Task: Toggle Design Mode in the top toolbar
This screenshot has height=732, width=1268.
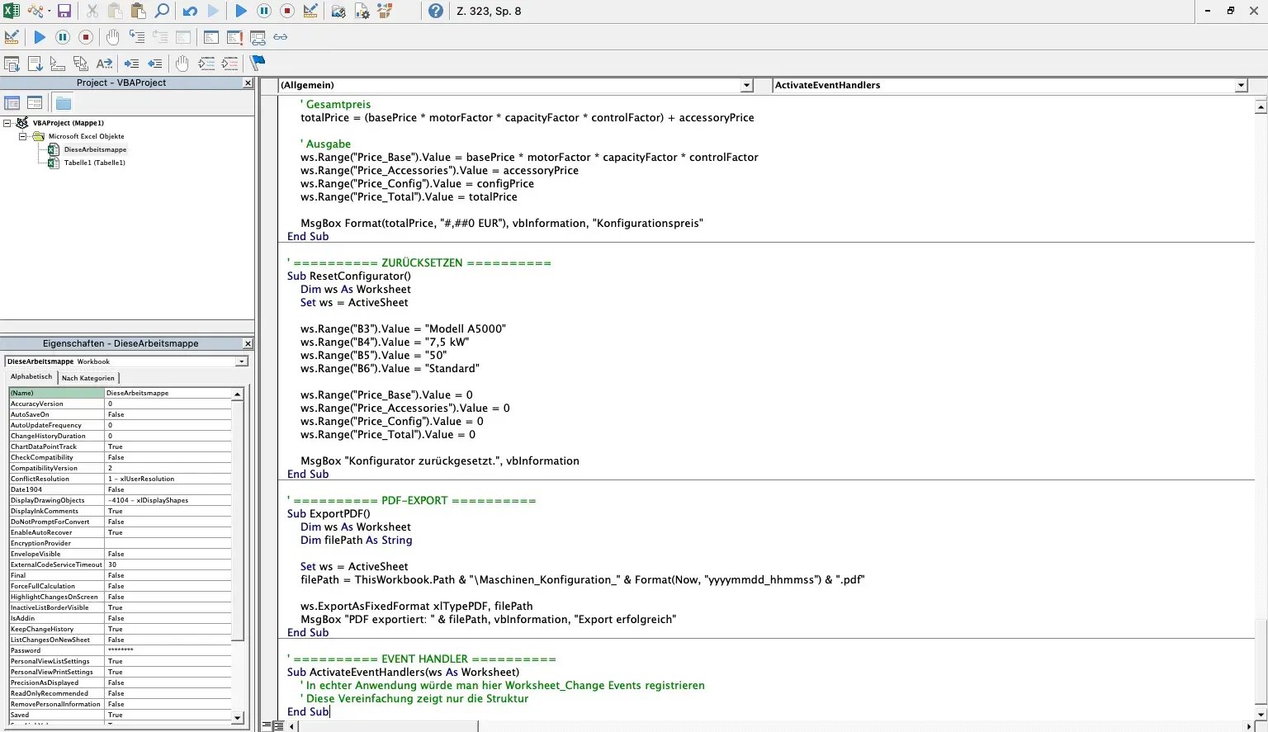Action: pos(310,11)
